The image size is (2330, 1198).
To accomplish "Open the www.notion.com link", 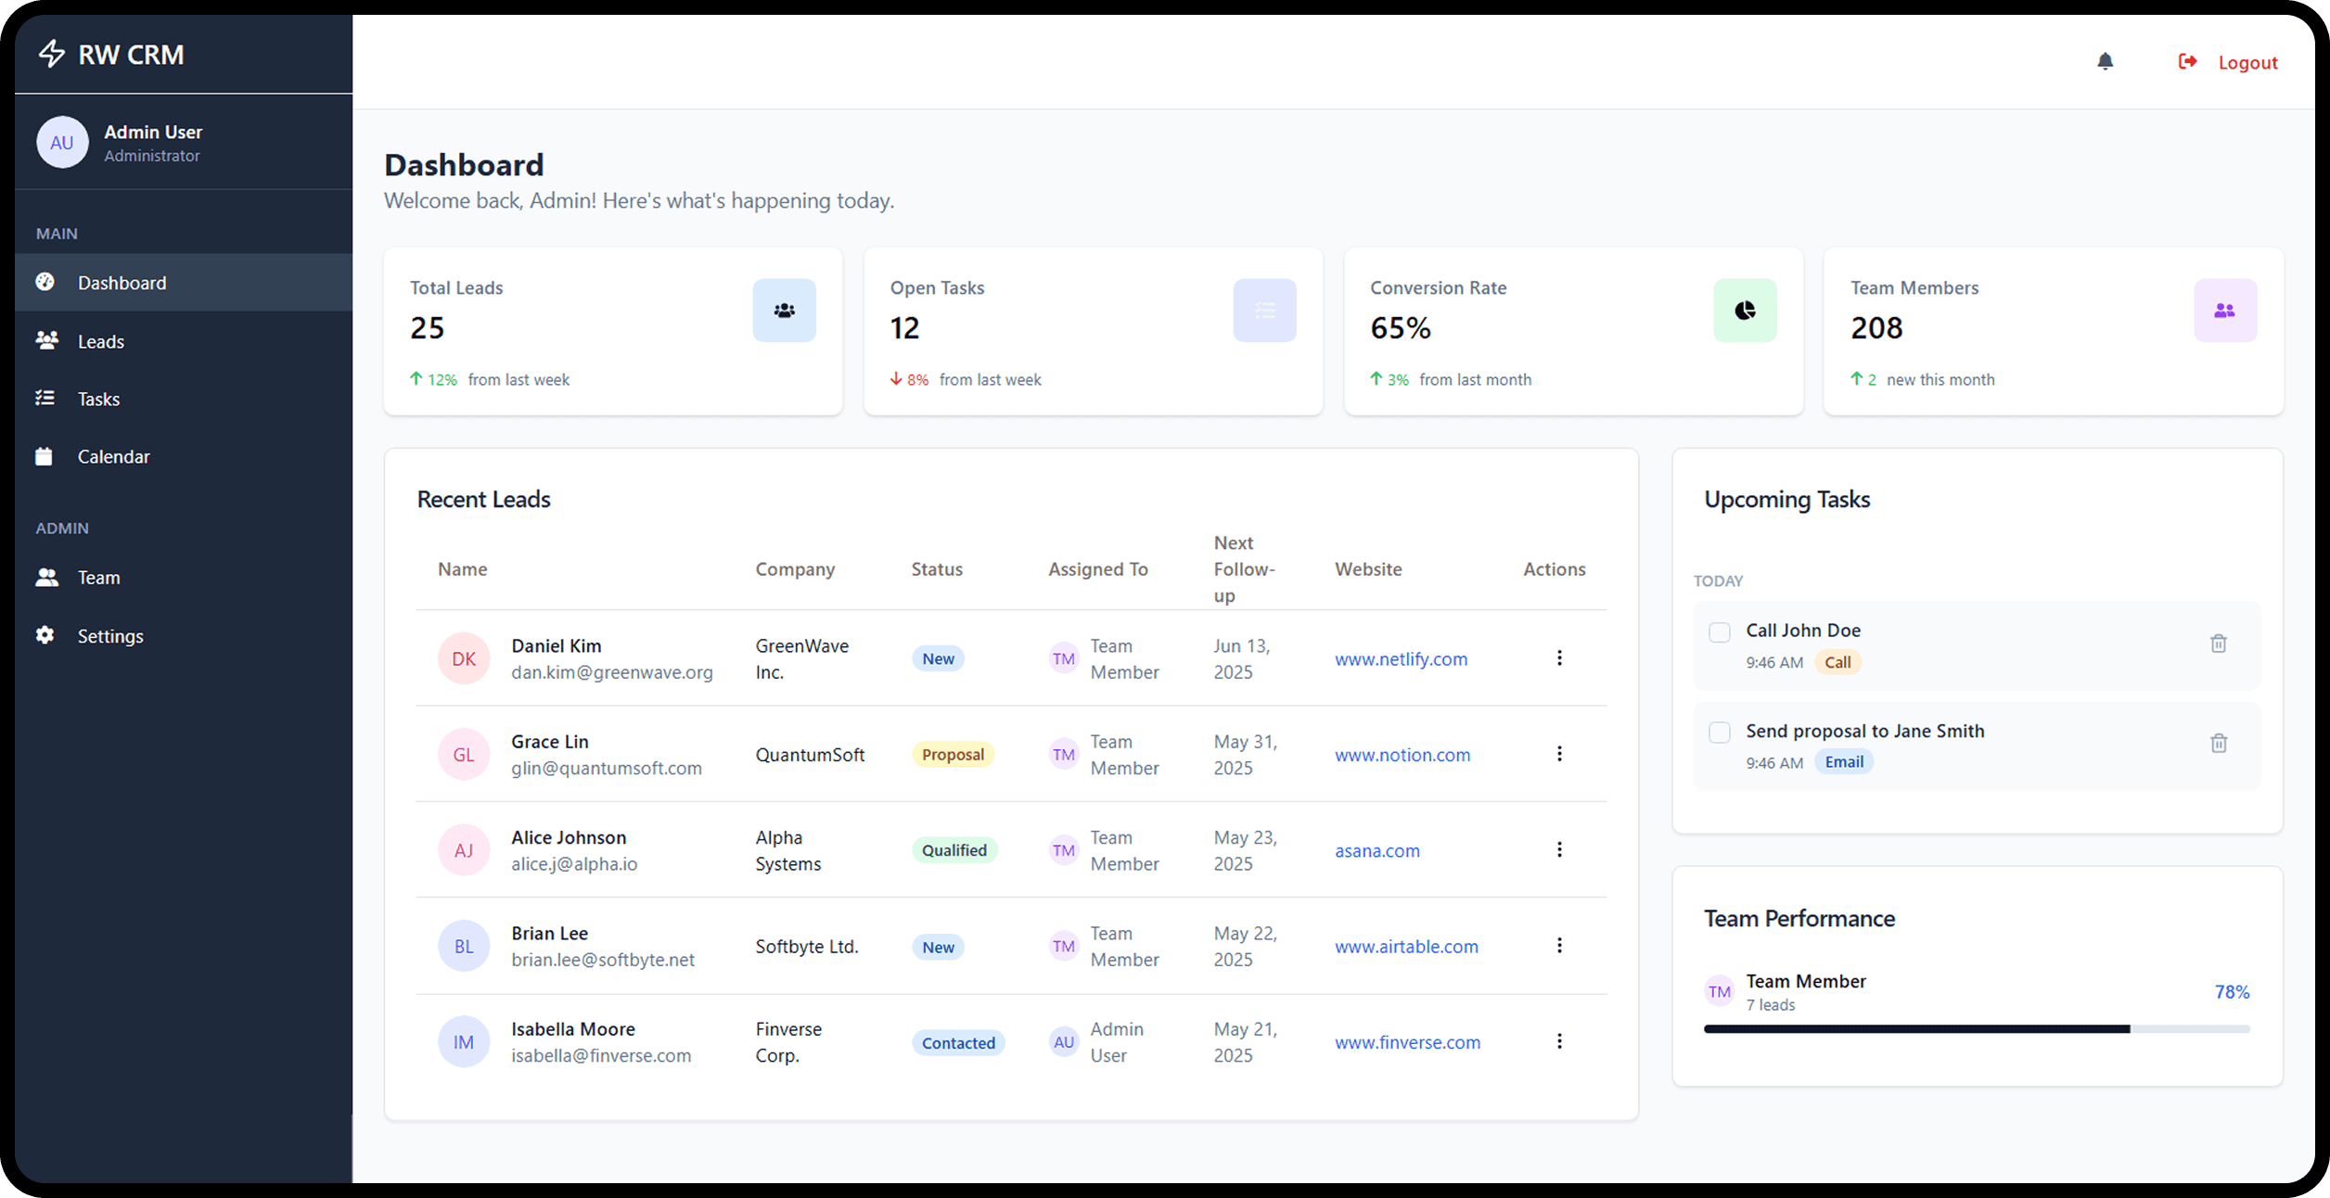I will pyautogui.click(x=1402, y=755).
